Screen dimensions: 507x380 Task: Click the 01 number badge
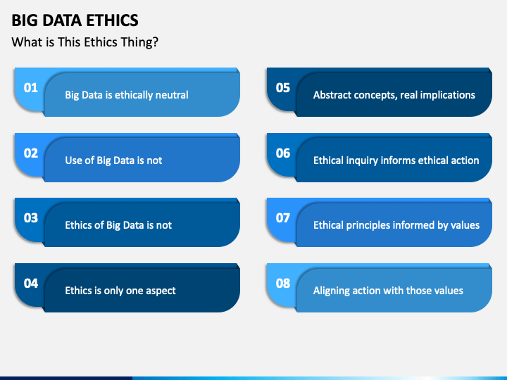pyautogui.click(x=30, y=88)
